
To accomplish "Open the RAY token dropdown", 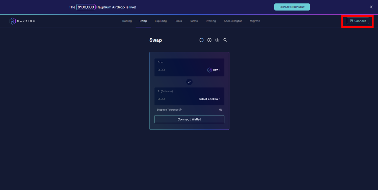I will click(x=214, y=70).
